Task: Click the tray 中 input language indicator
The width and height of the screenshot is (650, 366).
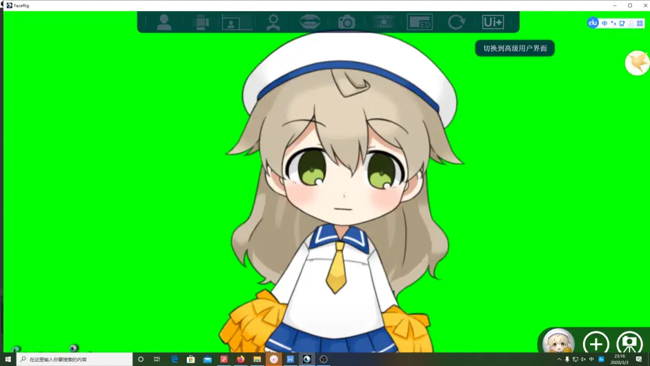Action: (591, 359)
